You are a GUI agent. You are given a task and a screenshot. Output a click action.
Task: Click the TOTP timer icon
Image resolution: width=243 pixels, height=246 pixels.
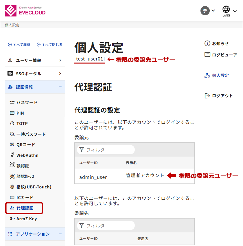click(12, 124)
